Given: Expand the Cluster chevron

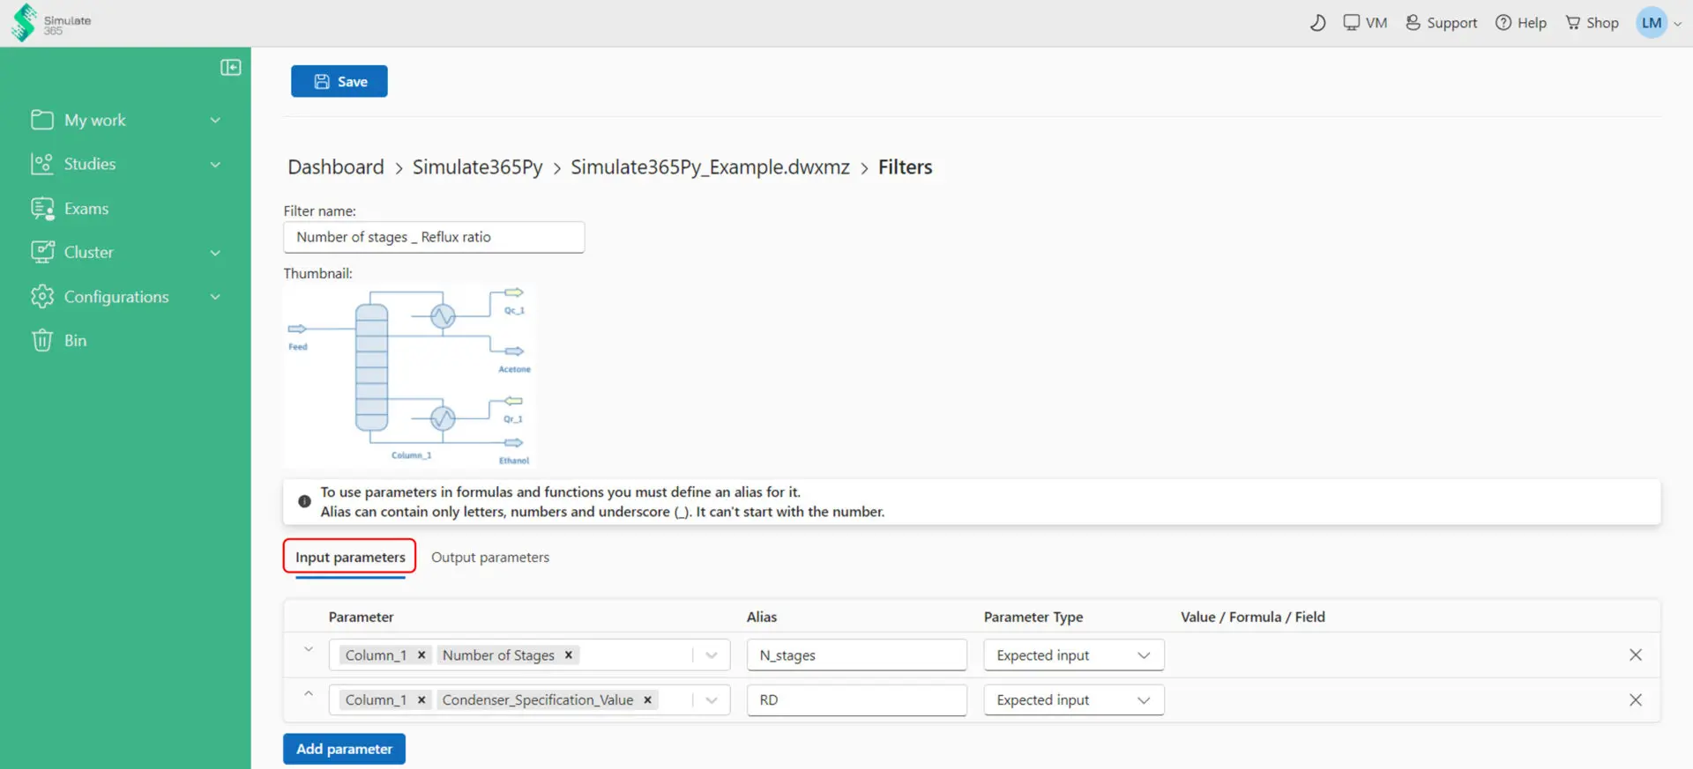Looking at the screenshot, I should click(x=215, y=253).
